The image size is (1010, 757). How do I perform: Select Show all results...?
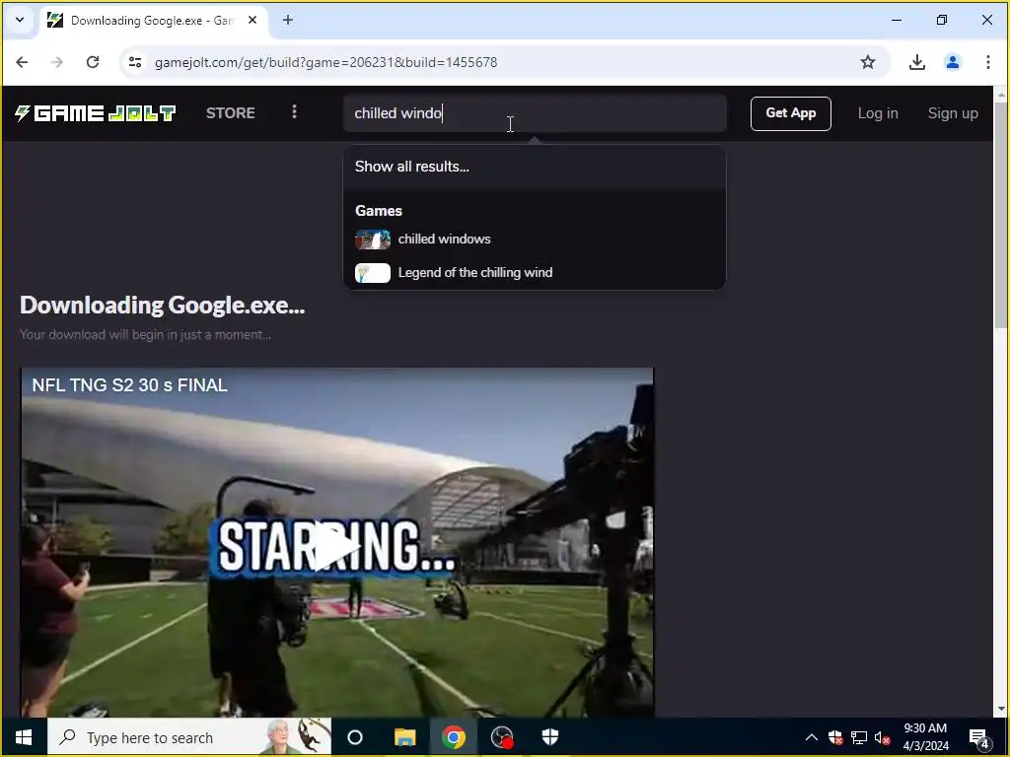535,167
